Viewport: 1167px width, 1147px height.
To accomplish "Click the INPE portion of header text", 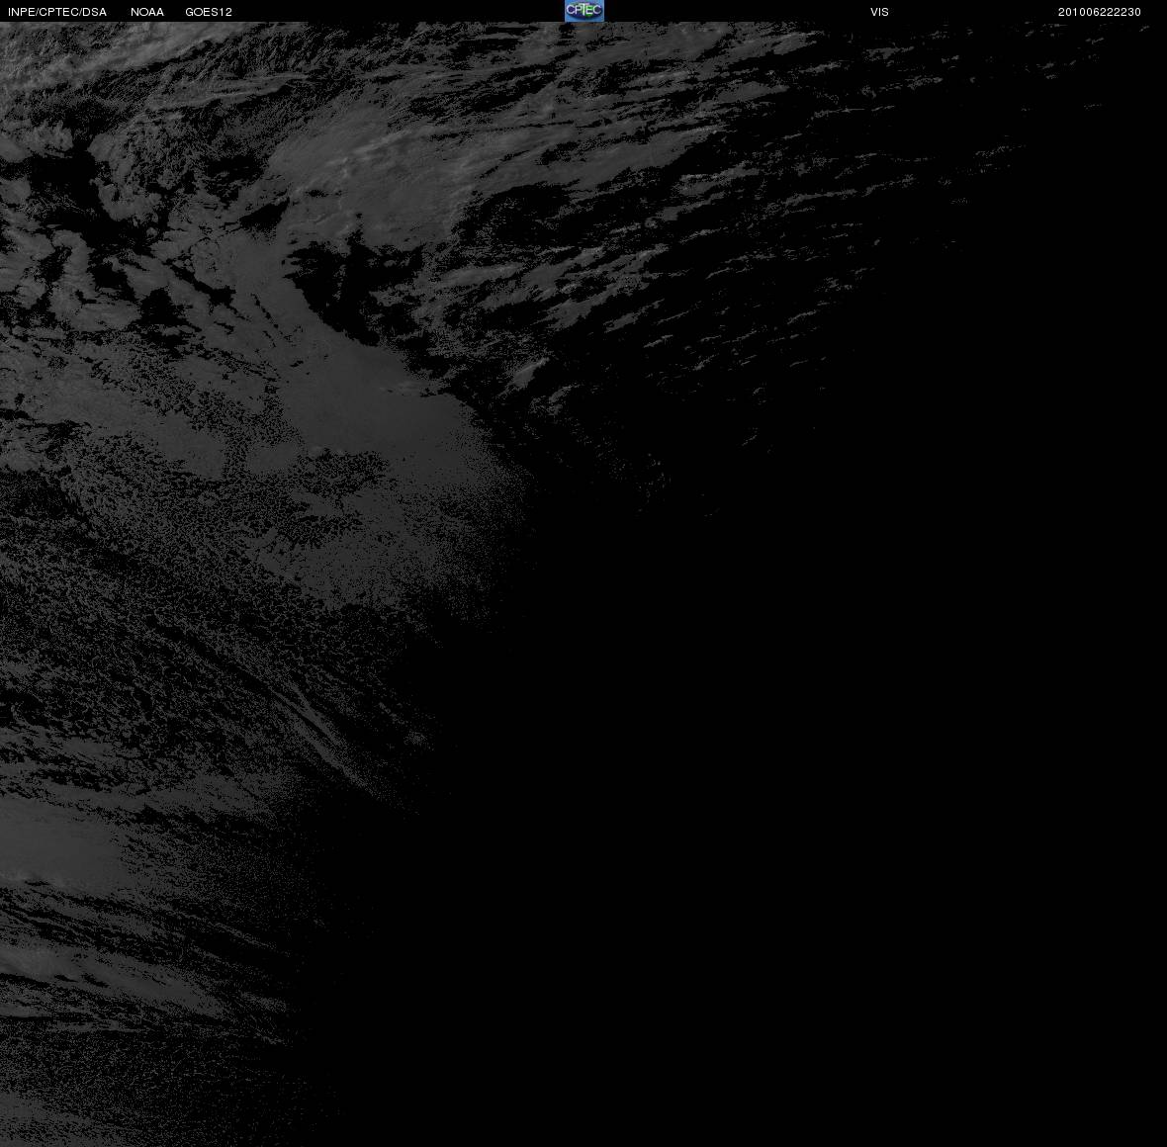I will tap(20, 12).
